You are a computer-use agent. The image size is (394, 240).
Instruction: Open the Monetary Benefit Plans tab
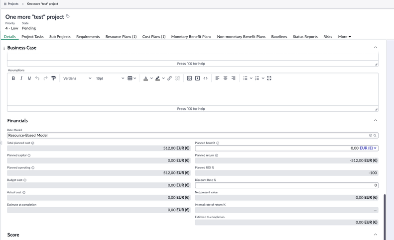coord(191,37)
